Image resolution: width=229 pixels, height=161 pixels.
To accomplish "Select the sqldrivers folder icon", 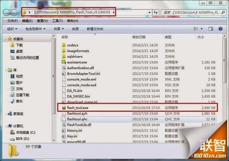I will 64,56.
